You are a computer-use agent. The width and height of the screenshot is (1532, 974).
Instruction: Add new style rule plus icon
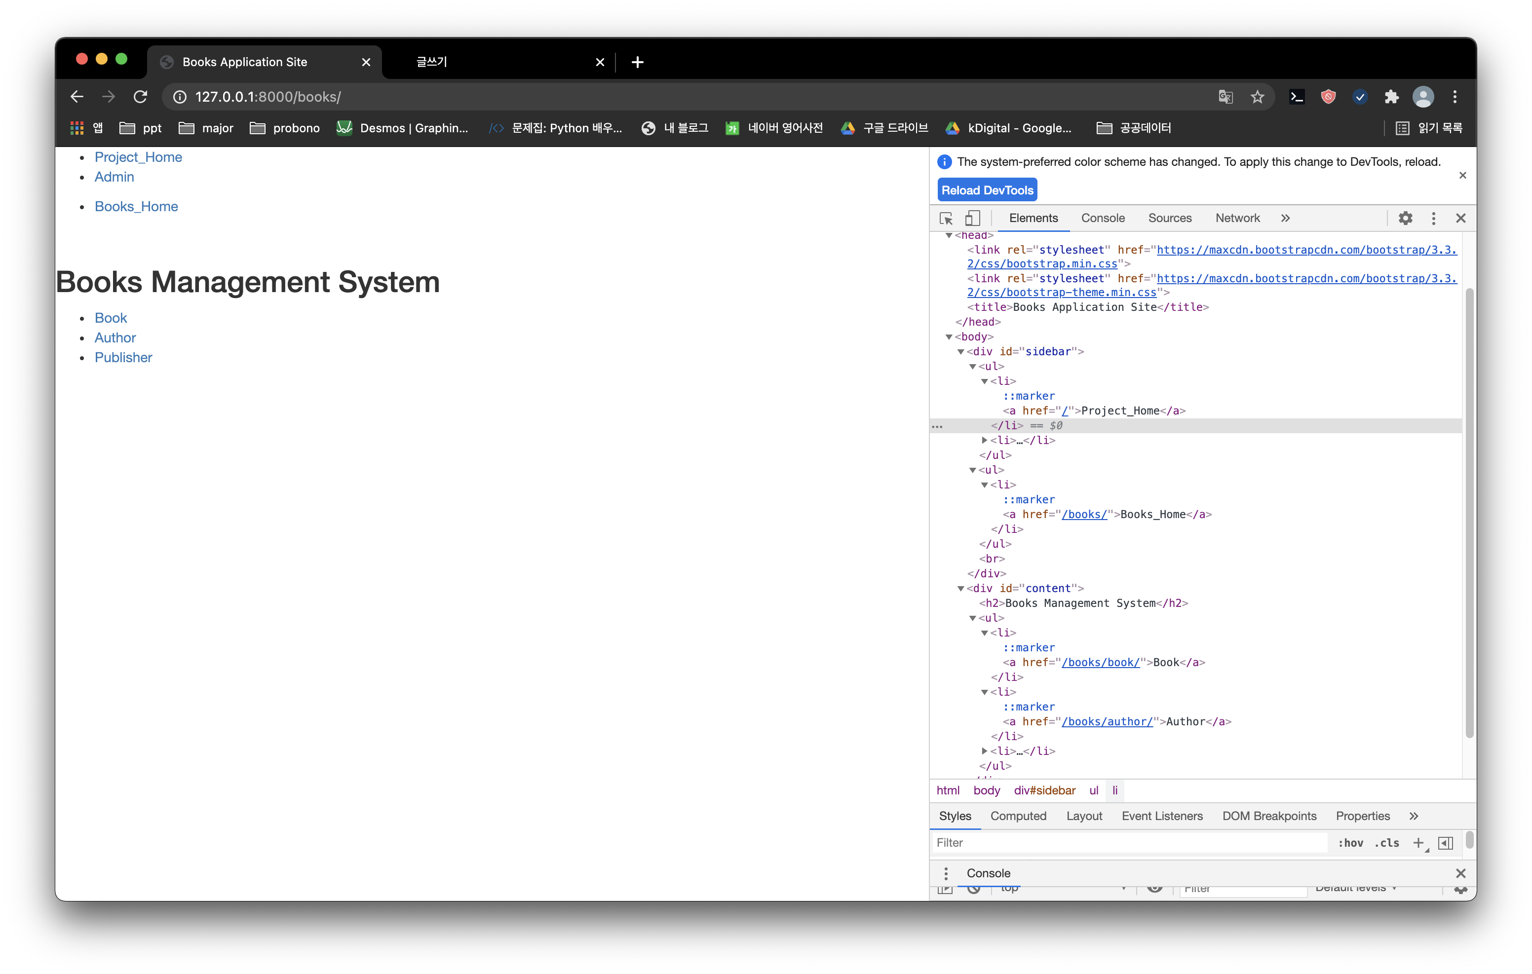coord(1418,843)
